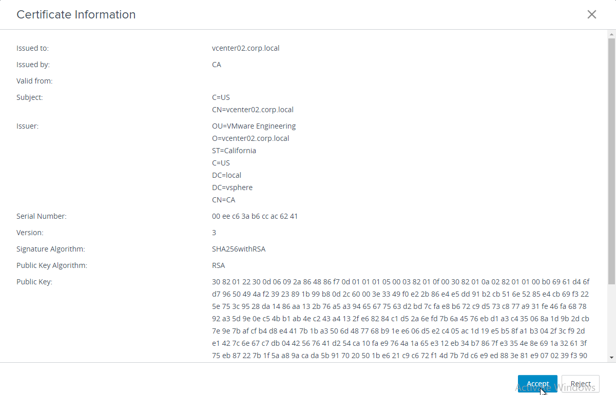Click the OU=VMware Engineering issuer line
Viewport: 616px width, 395px height.
coord(254,126)
